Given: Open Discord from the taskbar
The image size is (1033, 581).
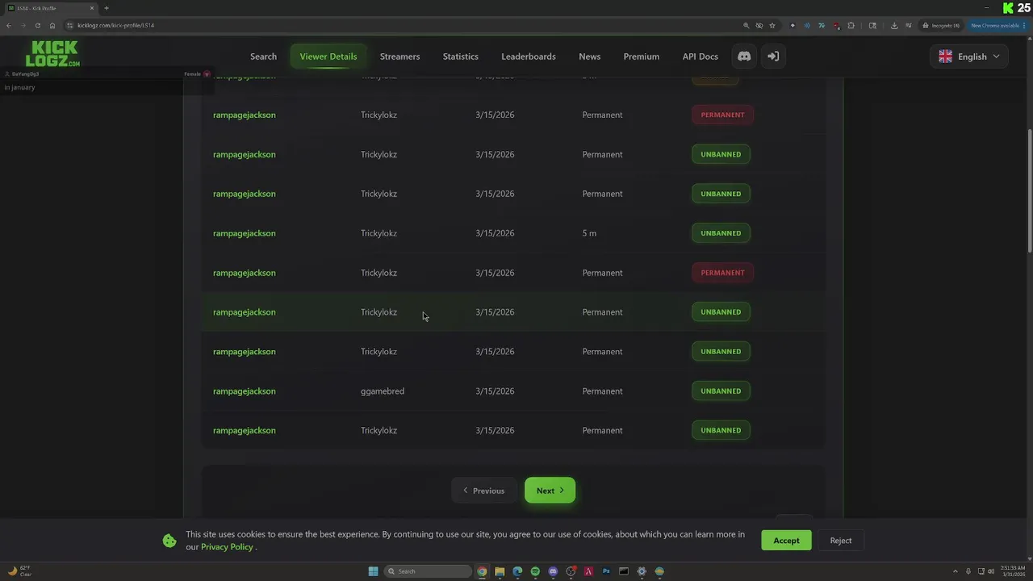Looking at the screenshot, I should [x=553, y=571].
